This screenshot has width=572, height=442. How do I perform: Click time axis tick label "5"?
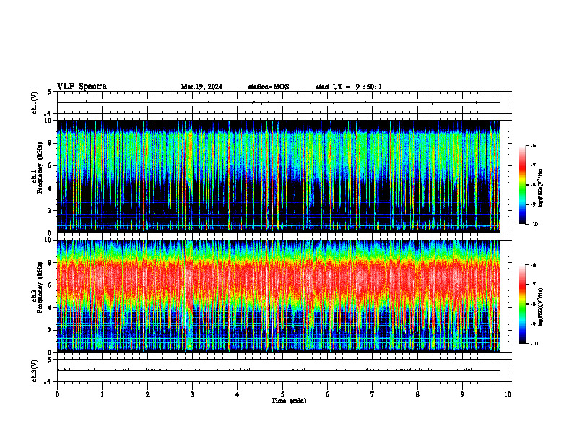point(282,394)
